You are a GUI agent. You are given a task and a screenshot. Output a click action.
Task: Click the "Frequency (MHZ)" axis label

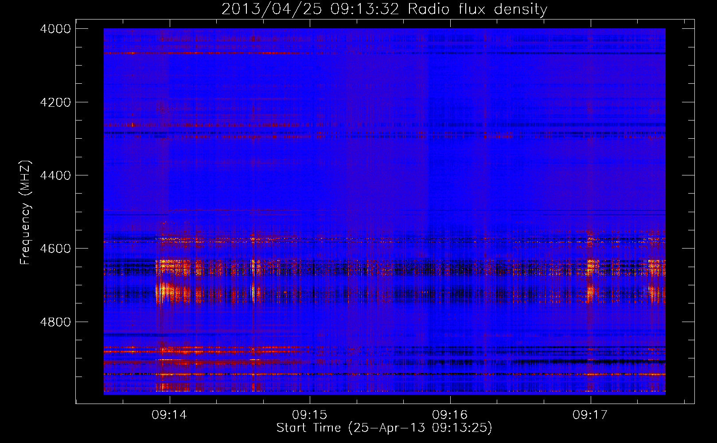click(x=25, y=213)
